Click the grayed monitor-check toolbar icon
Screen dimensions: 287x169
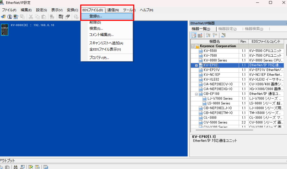pos(22,17)
